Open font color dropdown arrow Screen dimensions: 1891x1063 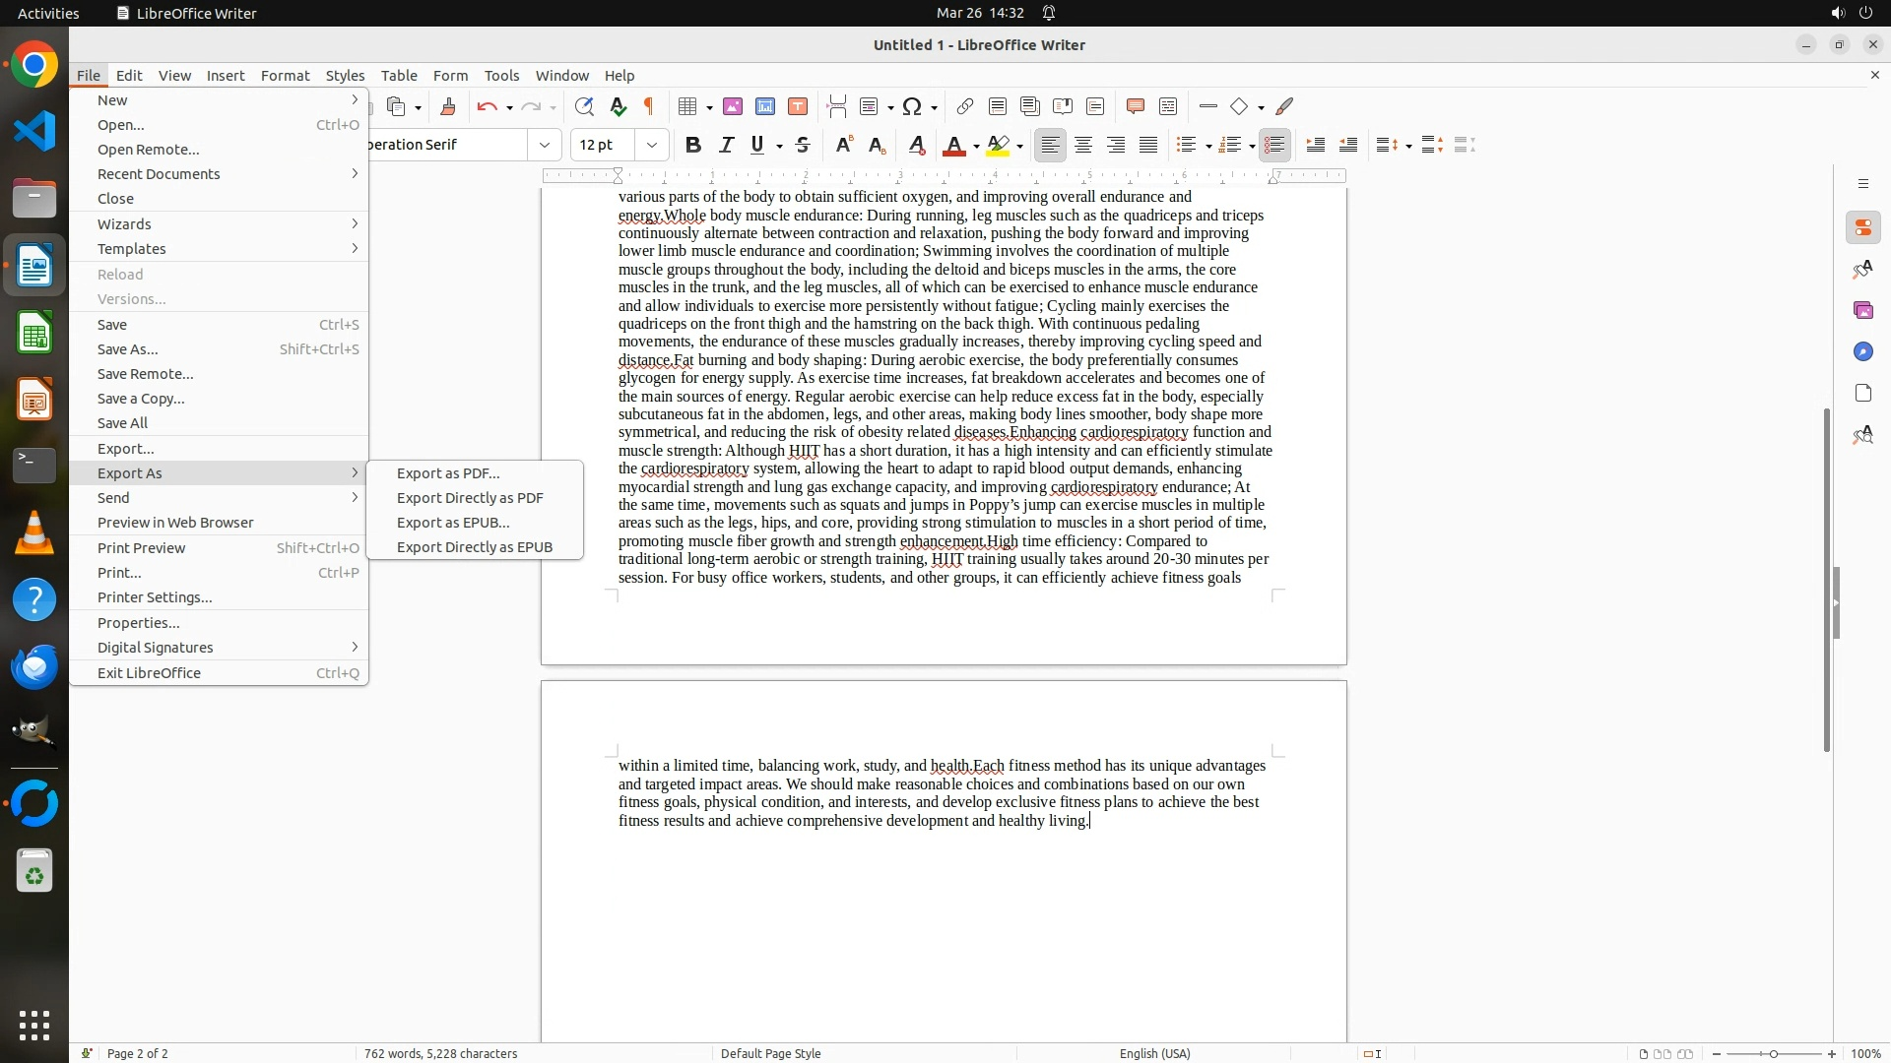(976, 146)
